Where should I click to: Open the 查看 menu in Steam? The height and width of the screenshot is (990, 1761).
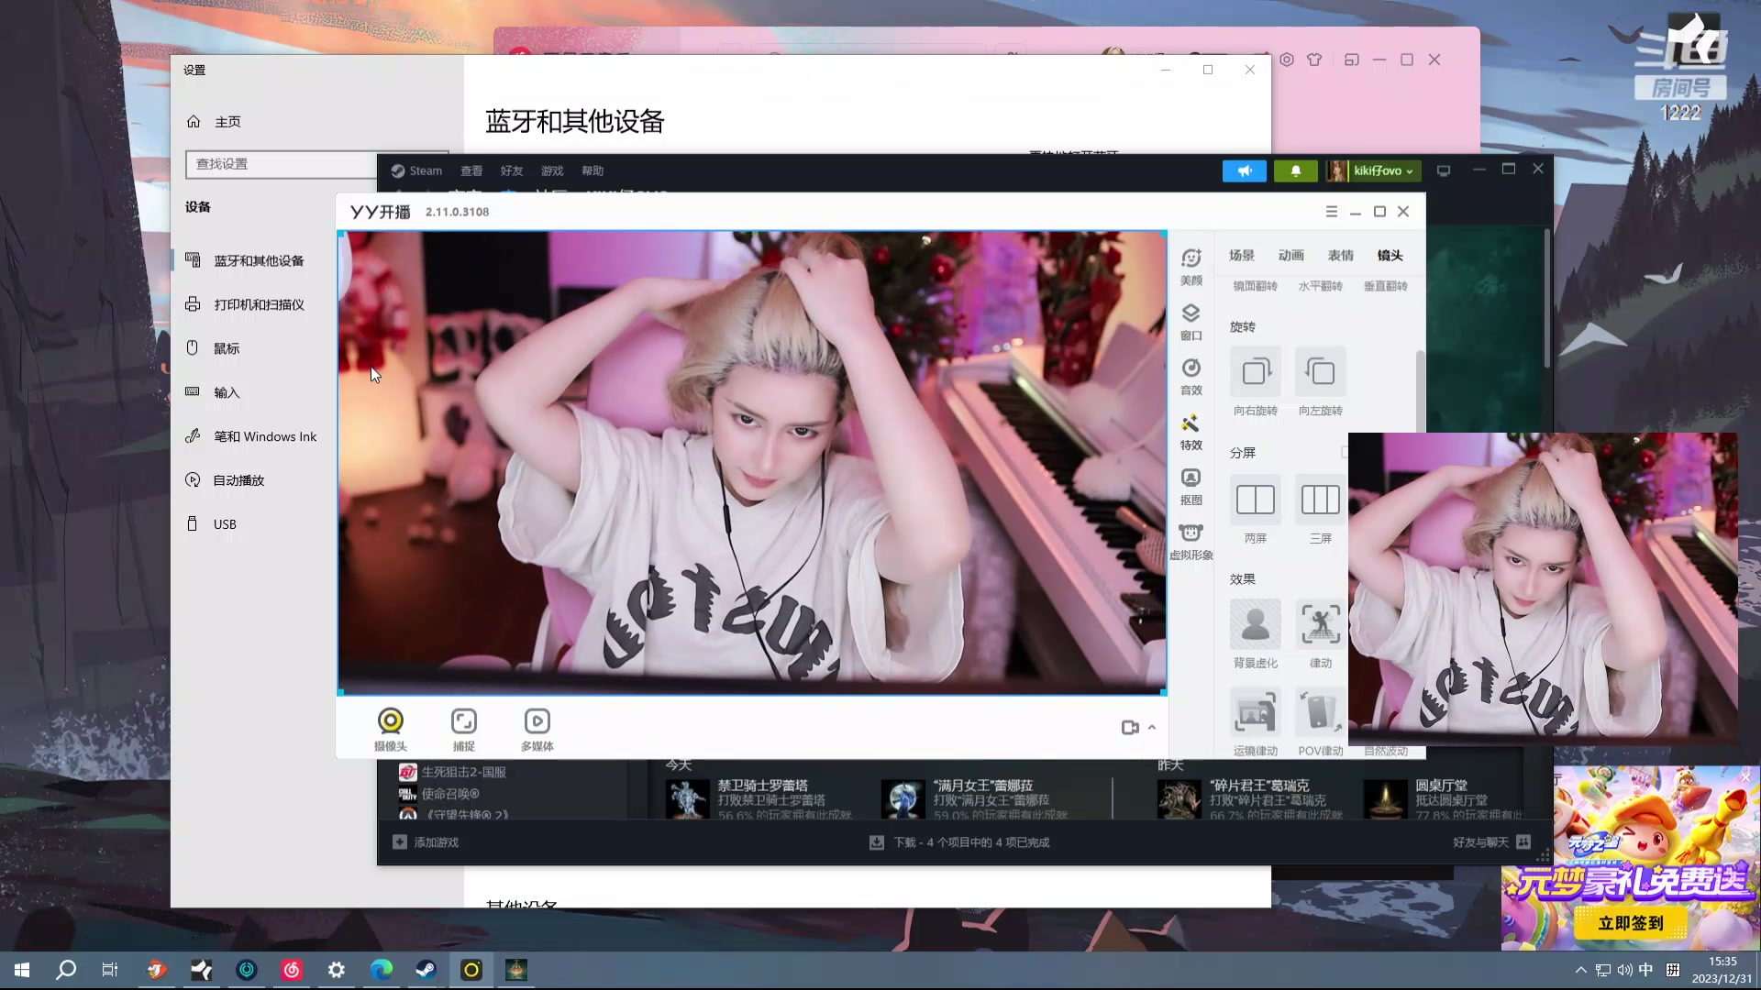tap(471, 170)
